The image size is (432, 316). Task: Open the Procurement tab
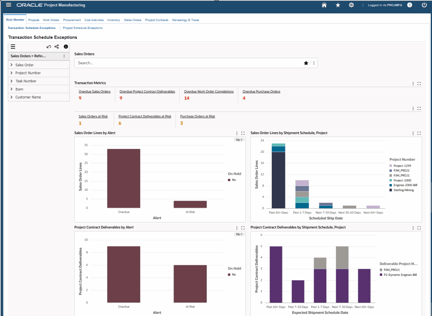[x=72, y=20]
